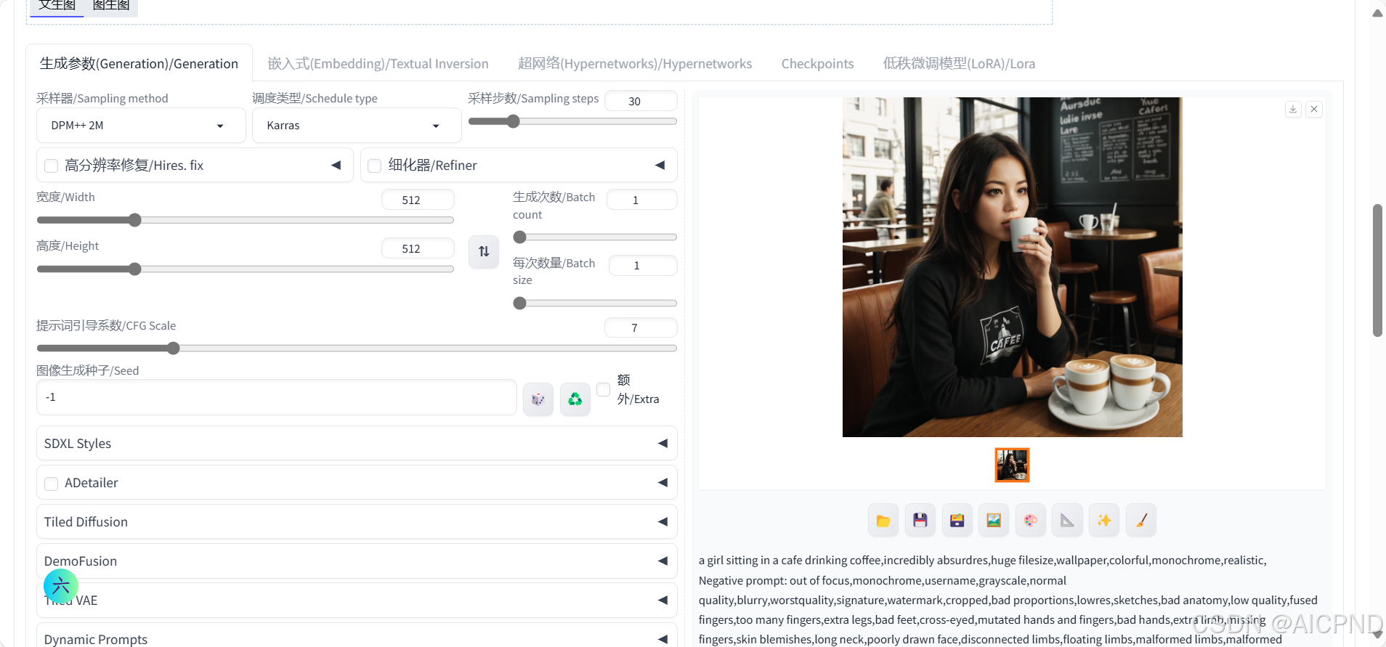Viewport: 1386px width, 647px height.
Task: Switch to the Hypernetworks tab
Action: (635, 63)
